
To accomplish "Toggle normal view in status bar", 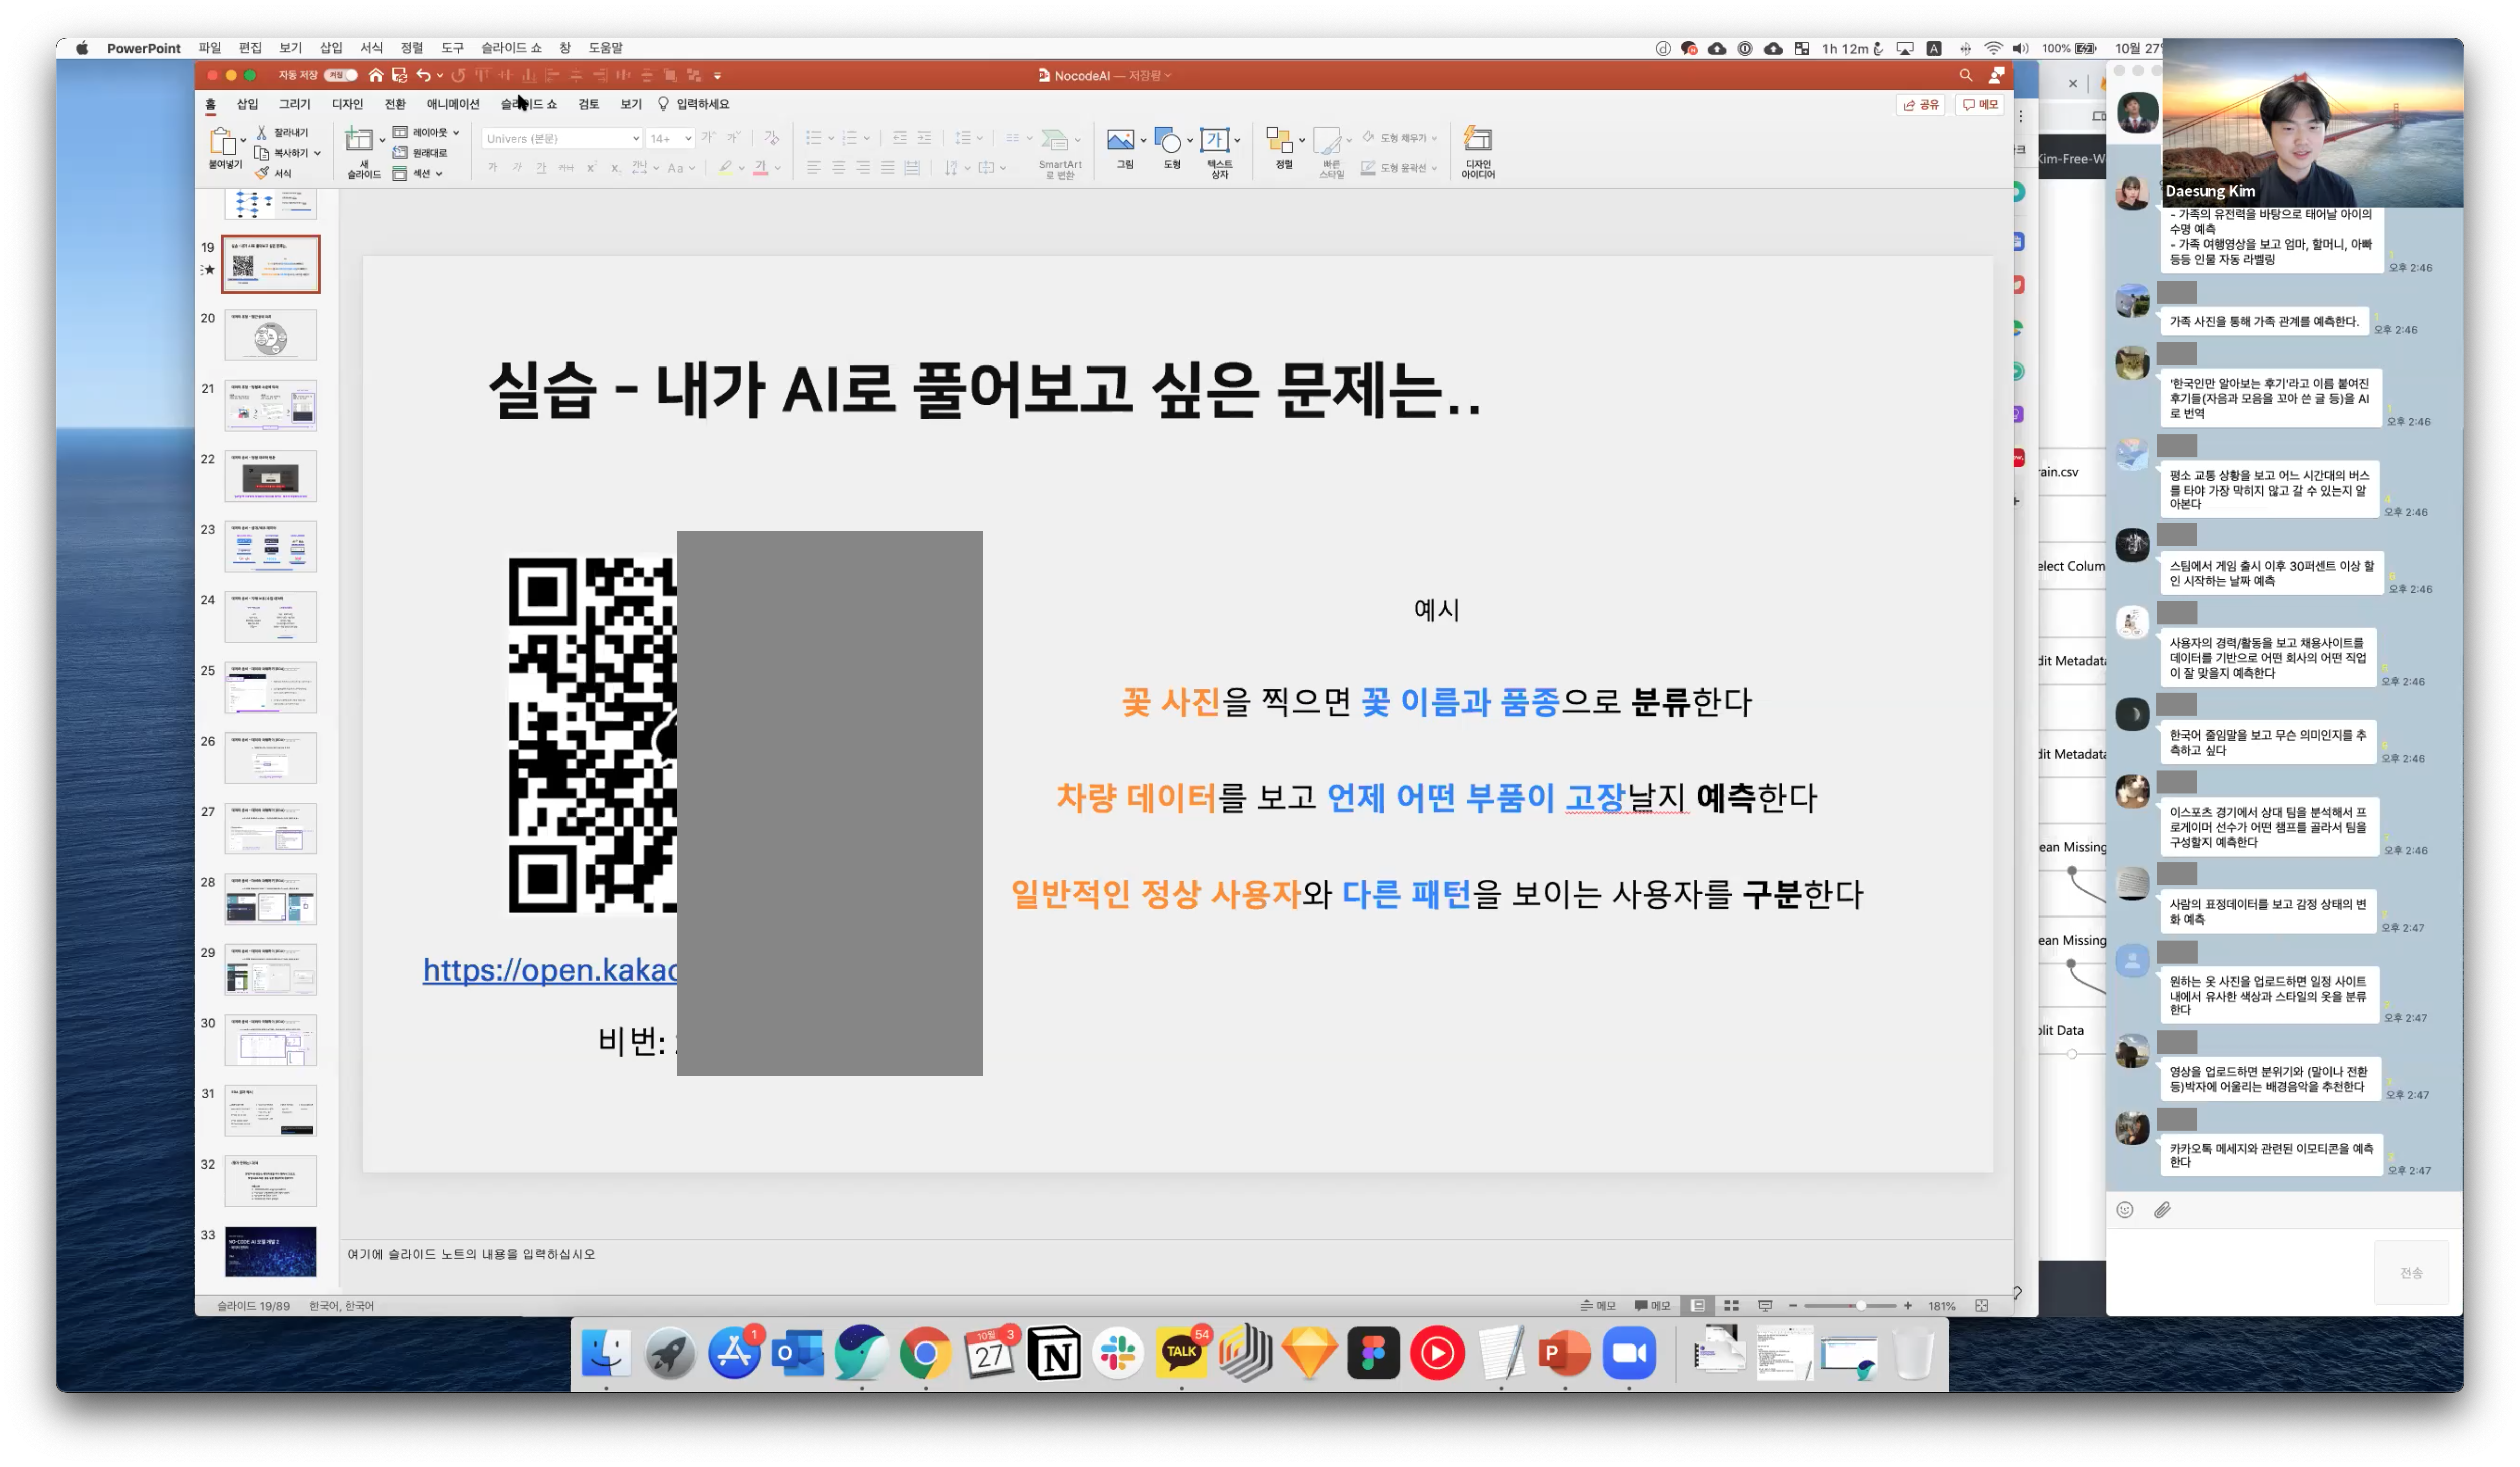I will tap(1698, 1305).
